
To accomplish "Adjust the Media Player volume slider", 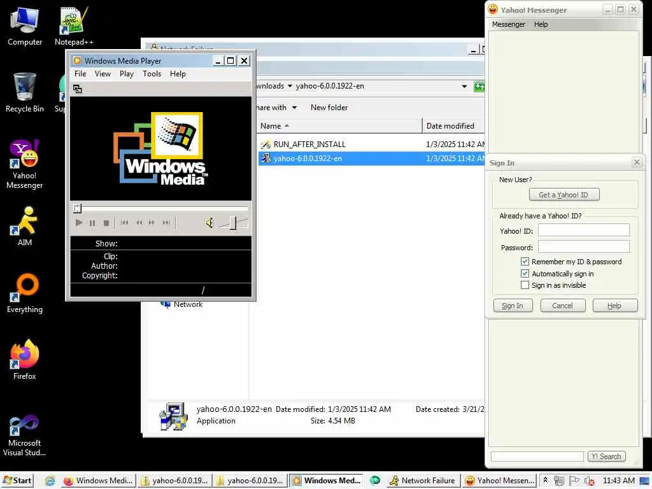I will tap(233, 223).
